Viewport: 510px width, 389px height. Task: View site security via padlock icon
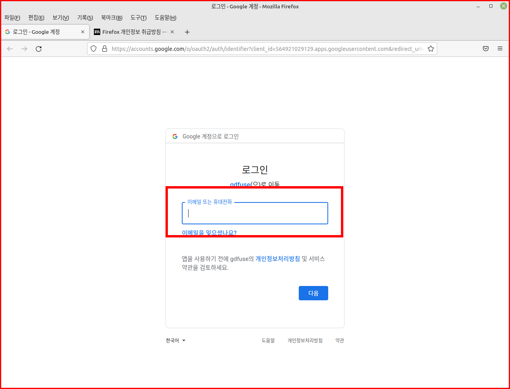tap(105, 49)
